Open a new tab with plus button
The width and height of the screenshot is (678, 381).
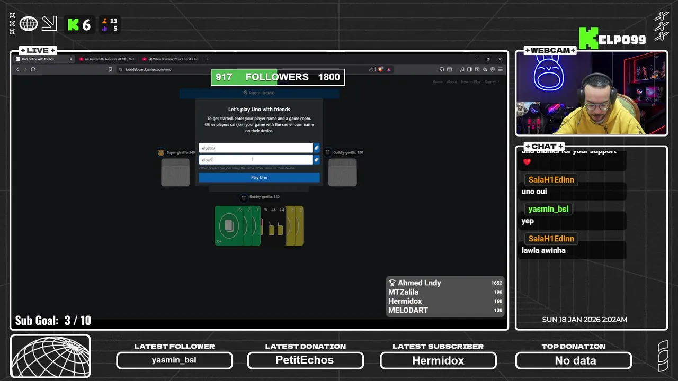coord(207,59)
